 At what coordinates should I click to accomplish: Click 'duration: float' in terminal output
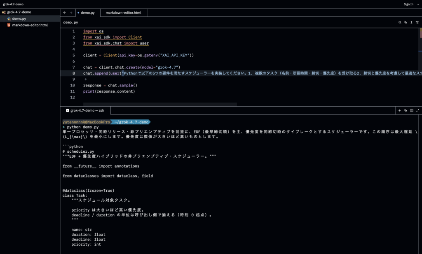88,235
